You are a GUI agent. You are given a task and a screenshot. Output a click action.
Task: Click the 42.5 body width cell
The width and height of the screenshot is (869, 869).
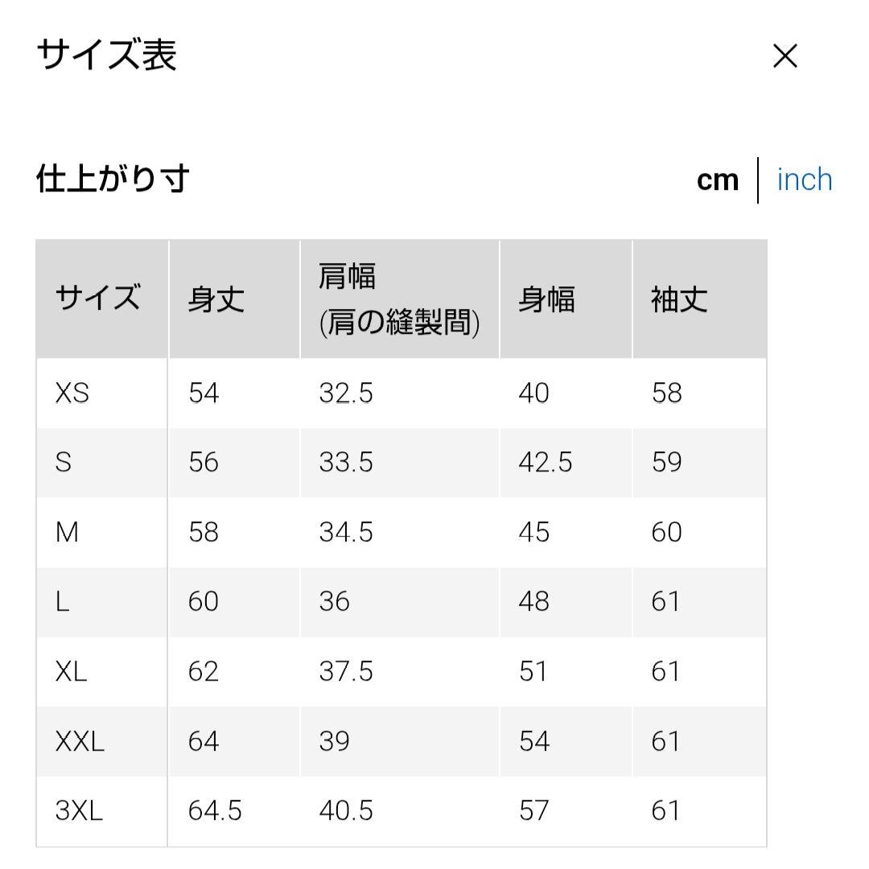pos(545,463)
